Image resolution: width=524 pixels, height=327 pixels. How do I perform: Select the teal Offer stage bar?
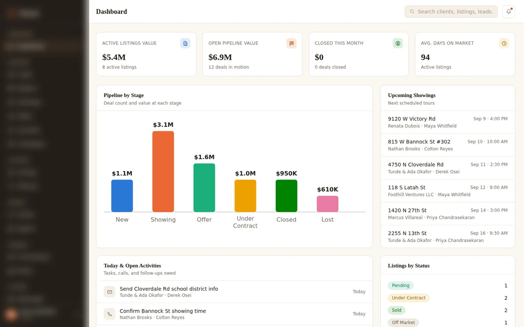tap(204, 187)
